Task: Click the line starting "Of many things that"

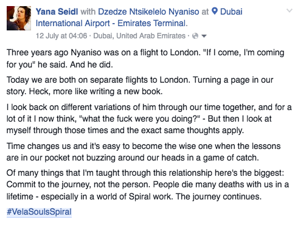Action: (145, 173)
